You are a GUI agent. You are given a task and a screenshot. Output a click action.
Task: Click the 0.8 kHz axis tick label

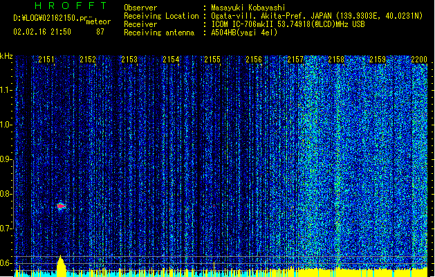coord(6,194)
